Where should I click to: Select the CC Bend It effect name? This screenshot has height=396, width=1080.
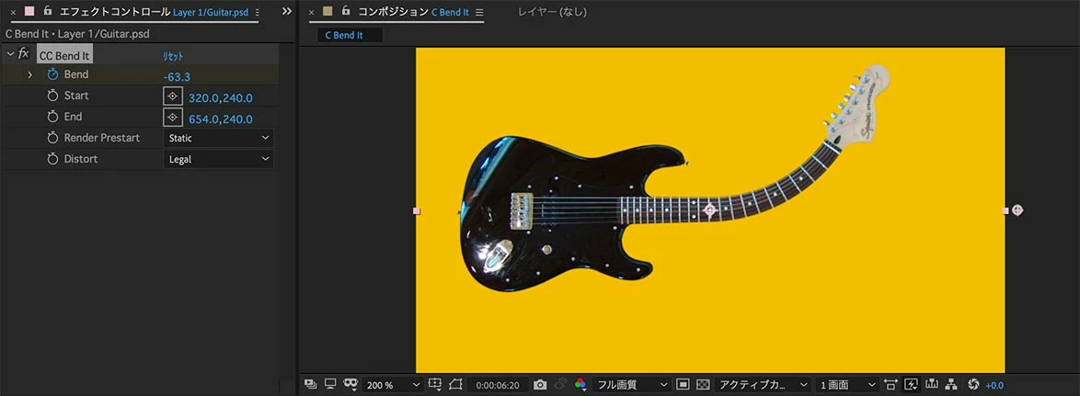(64, 56)
